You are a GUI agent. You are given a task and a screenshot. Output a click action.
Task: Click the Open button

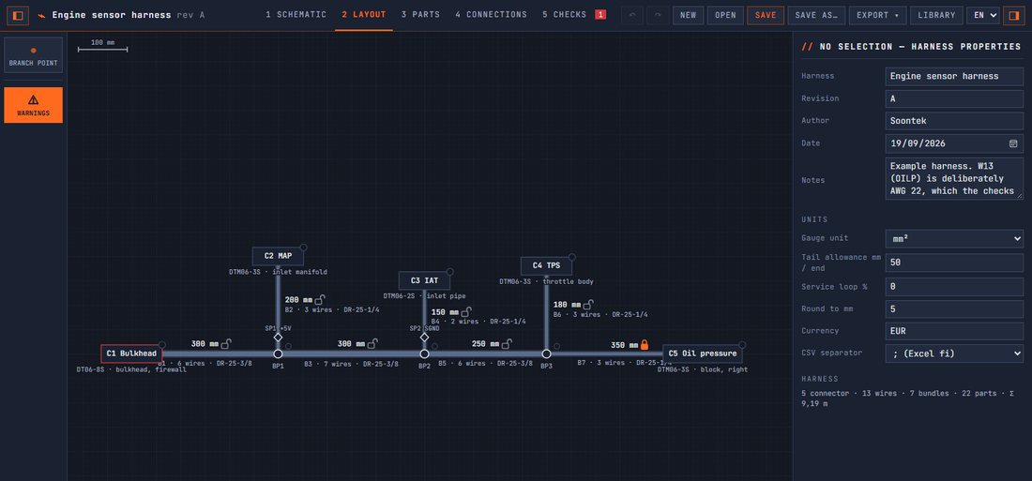pyautogui.click(x=725, y=15)
